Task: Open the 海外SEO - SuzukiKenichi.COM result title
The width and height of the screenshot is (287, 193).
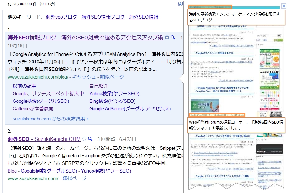Action: [44, 139]
